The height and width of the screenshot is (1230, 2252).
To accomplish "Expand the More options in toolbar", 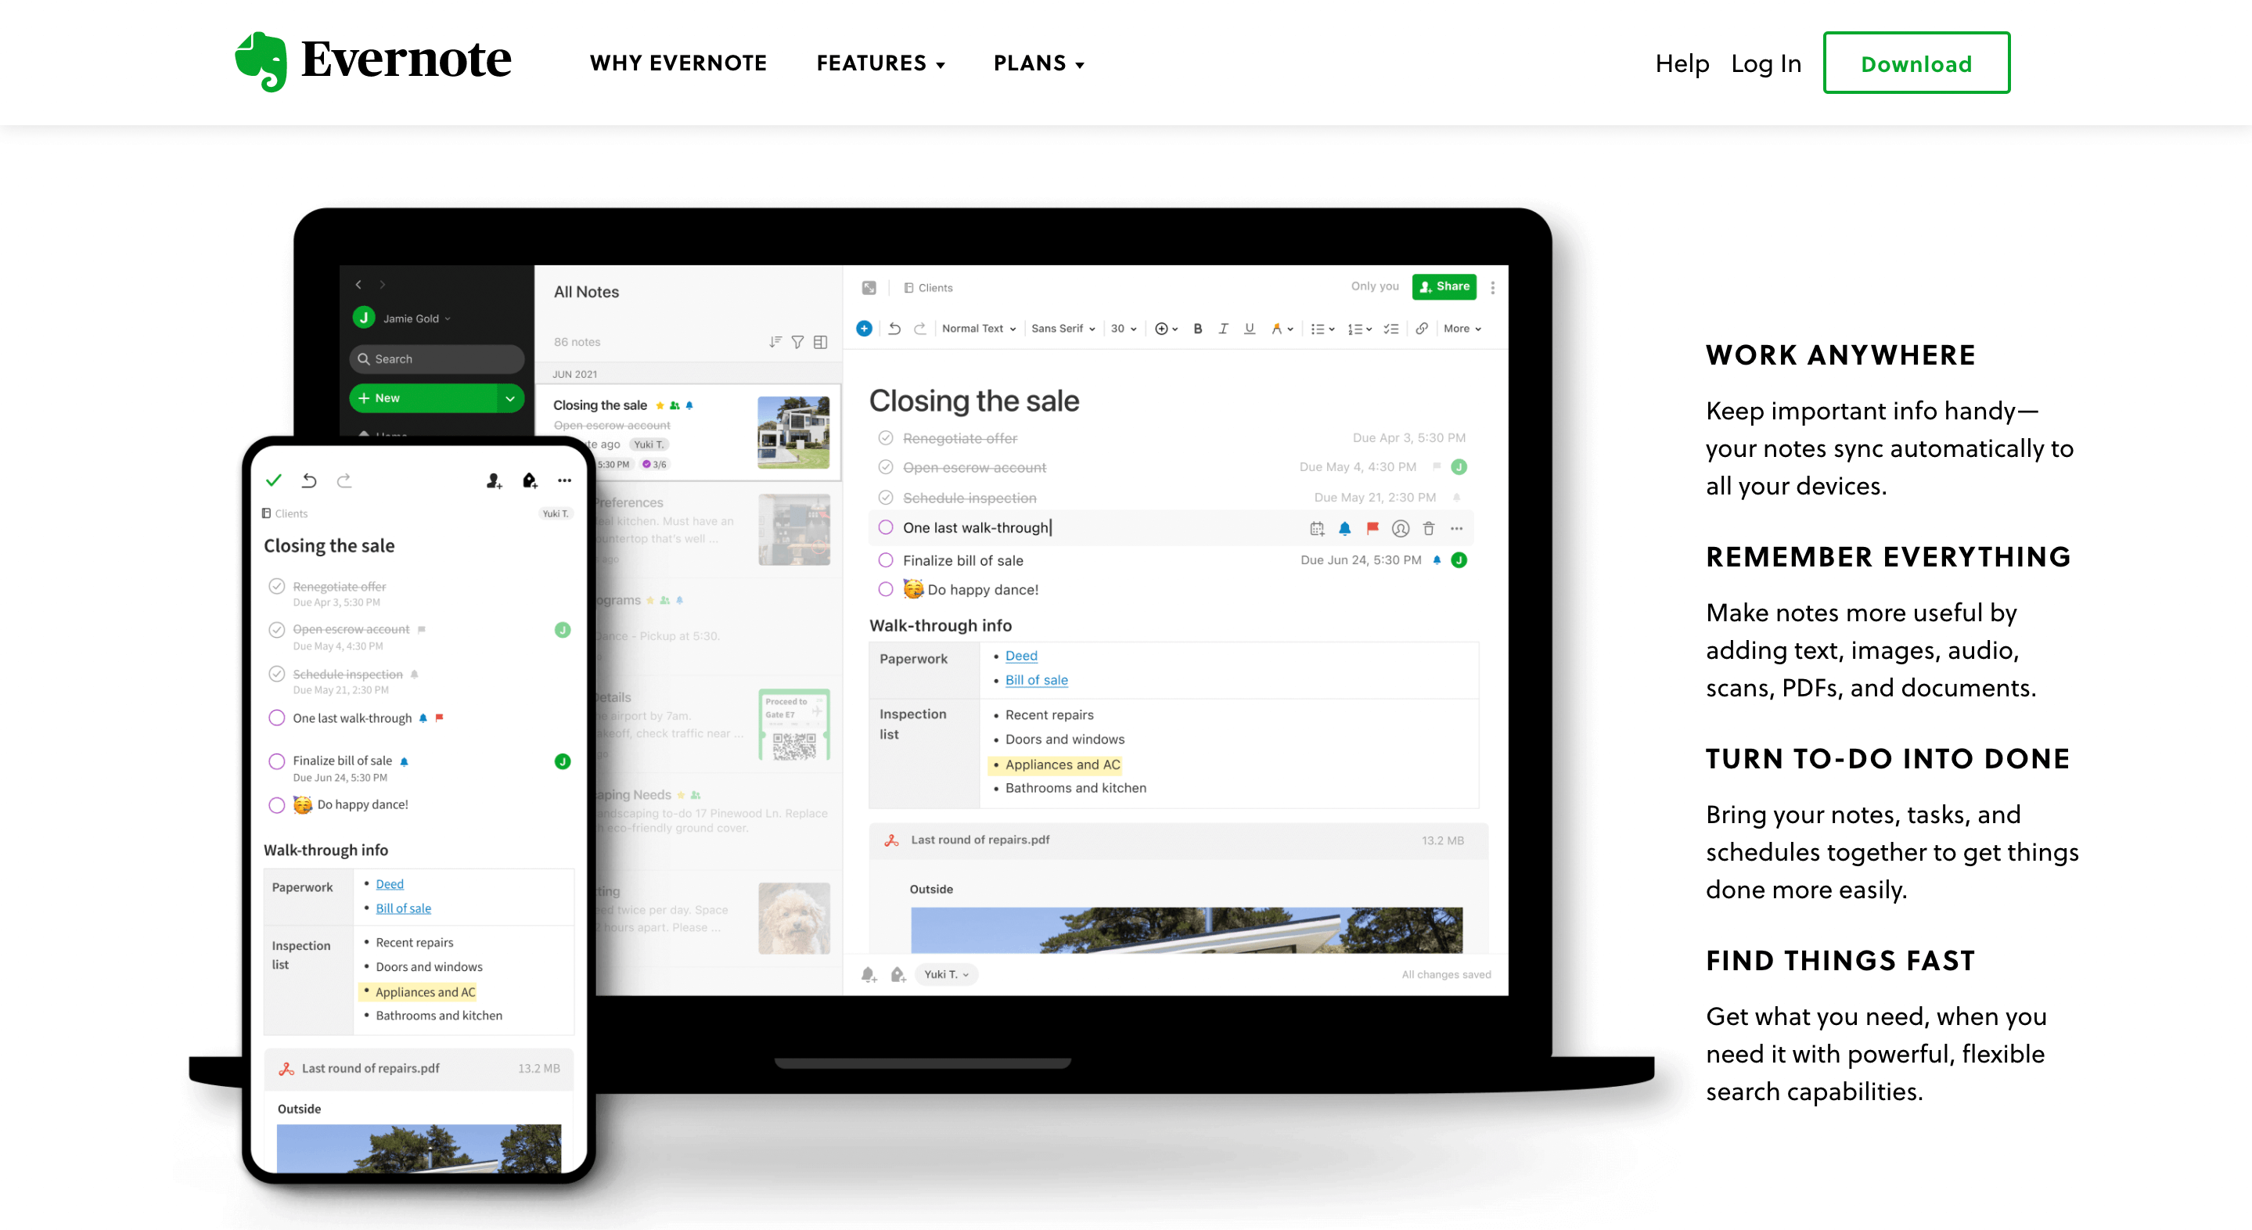I will [x=1462, y=330].
